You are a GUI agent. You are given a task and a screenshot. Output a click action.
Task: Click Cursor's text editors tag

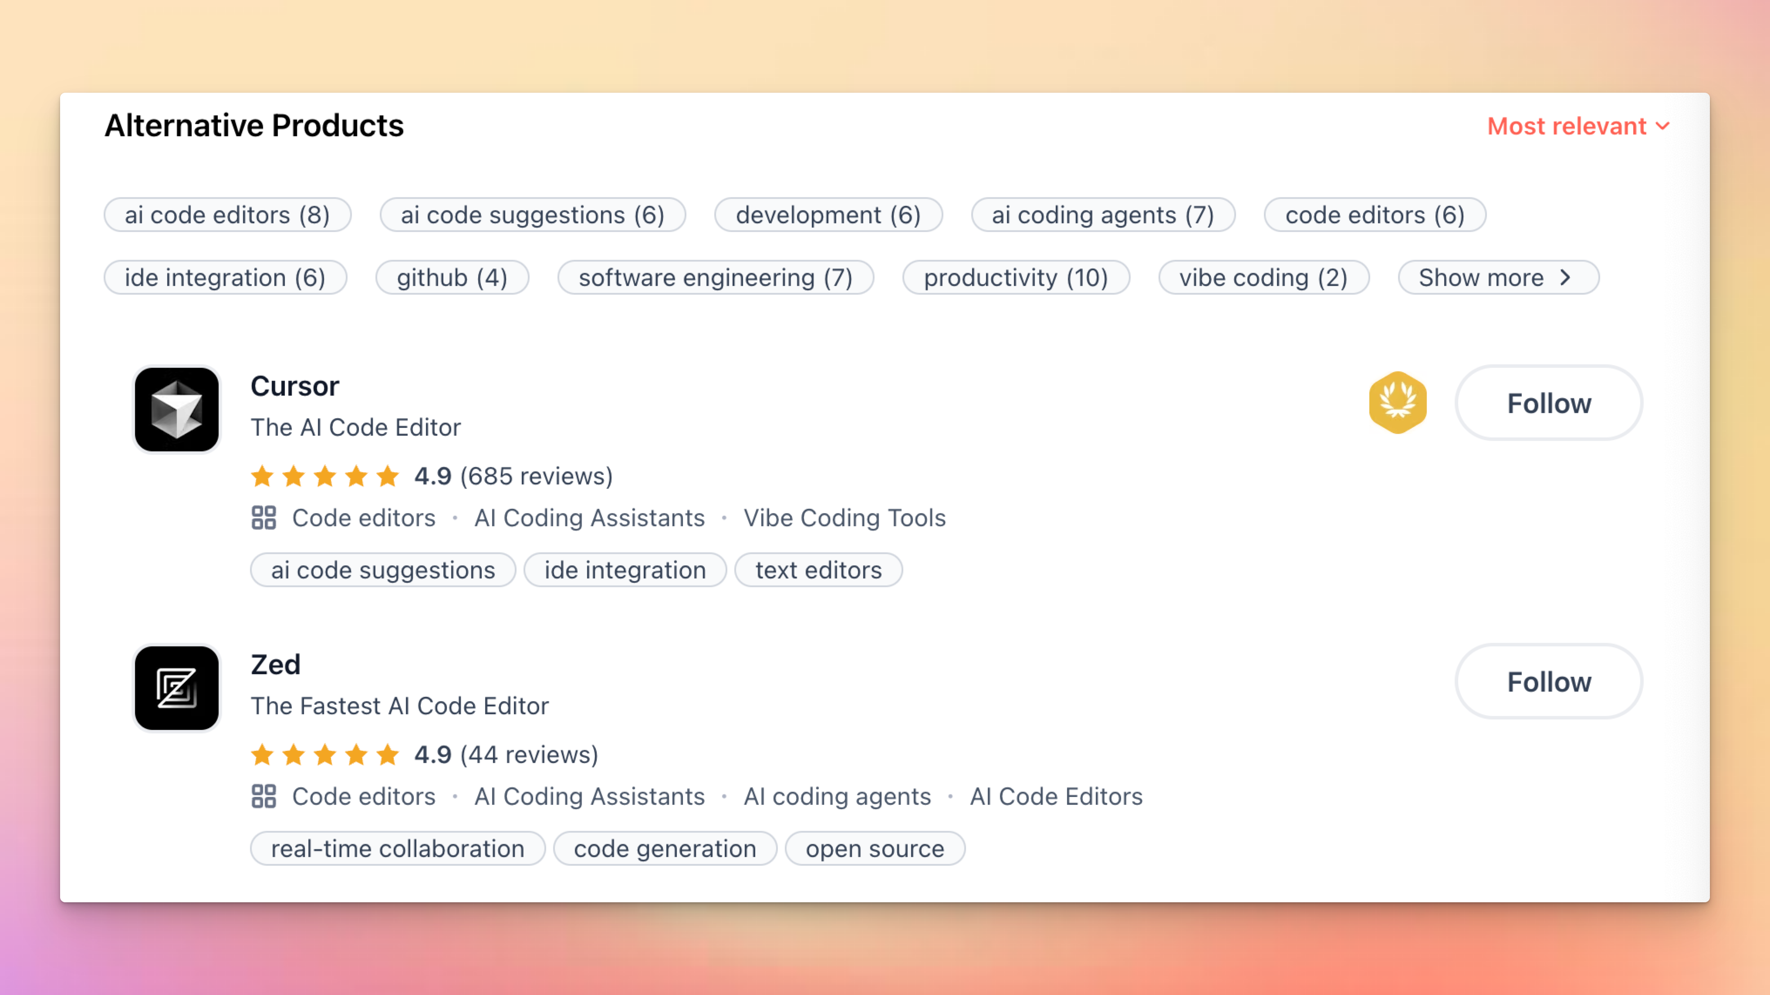817,570
